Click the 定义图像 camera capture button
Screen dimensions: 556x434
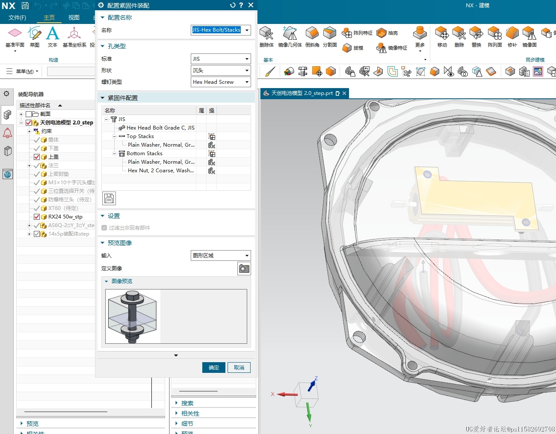(244, 269)
